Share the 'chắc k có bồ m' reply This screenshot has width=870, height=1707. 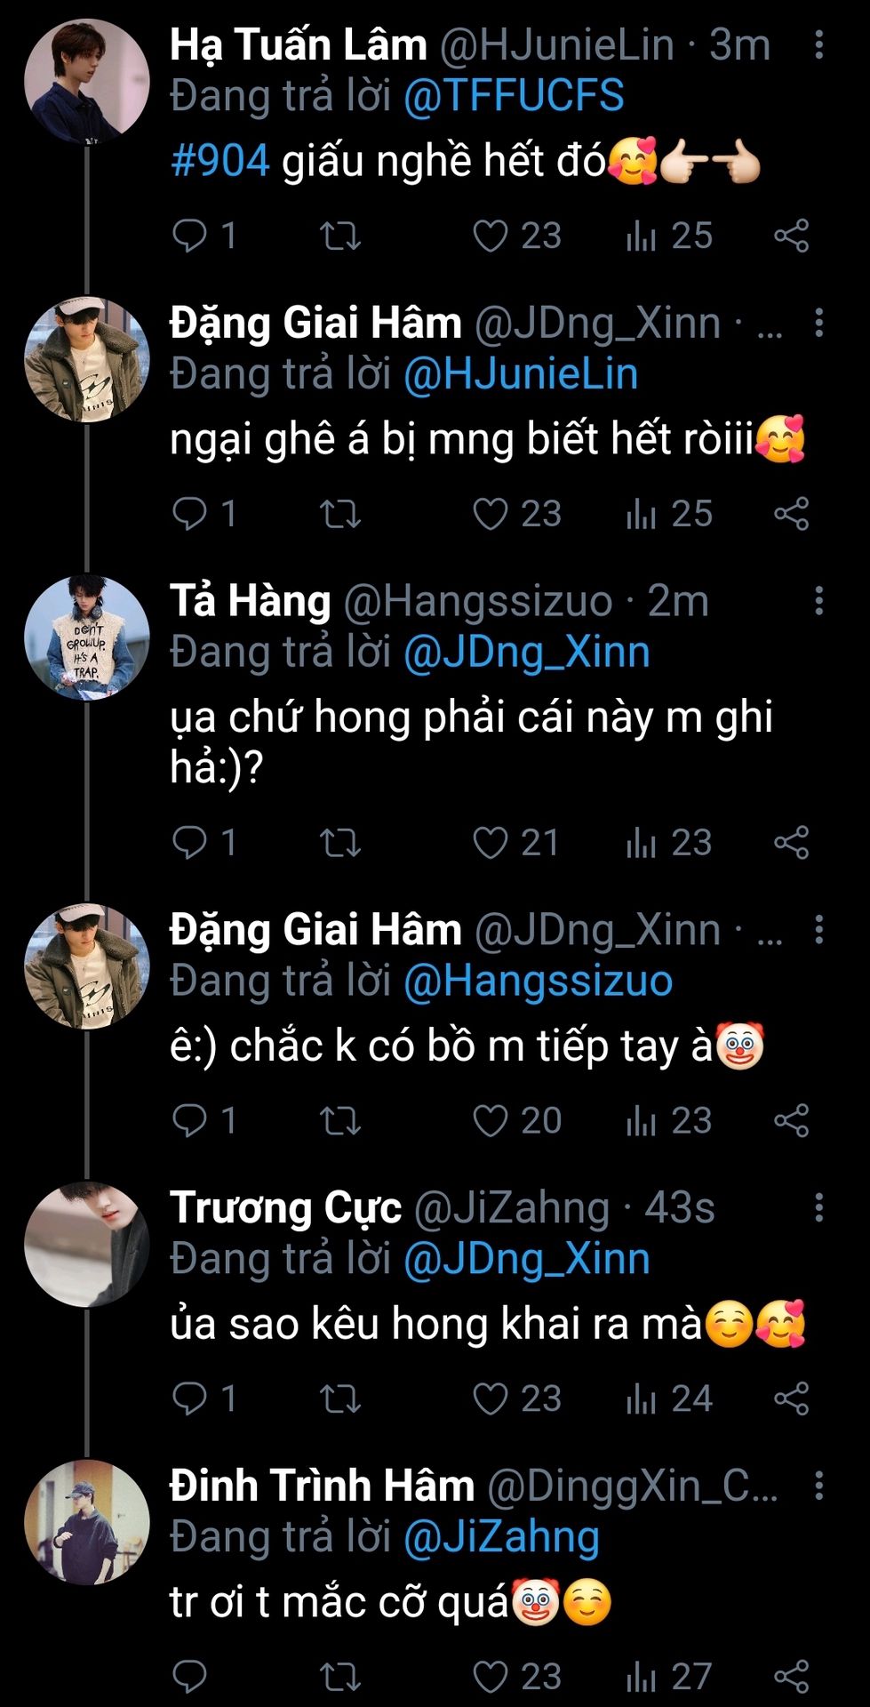pos(791,1121)
